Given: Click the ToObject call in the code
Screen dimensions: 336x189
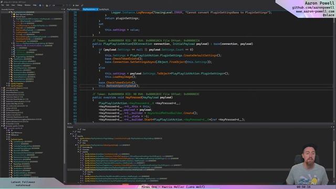Looking at the screenshot, I should [x=163, y=73].
